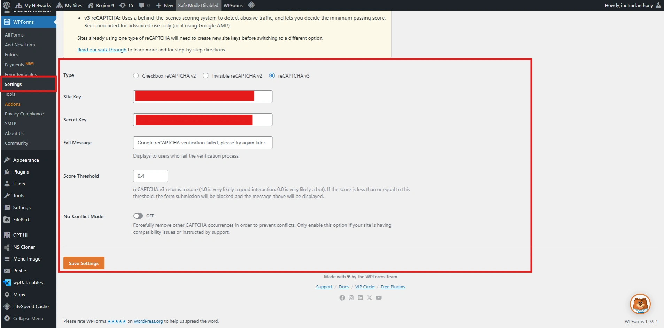Open WPForms menu in the admin bar
Viewport: 664px width, 328px height.
coord(233,5)
